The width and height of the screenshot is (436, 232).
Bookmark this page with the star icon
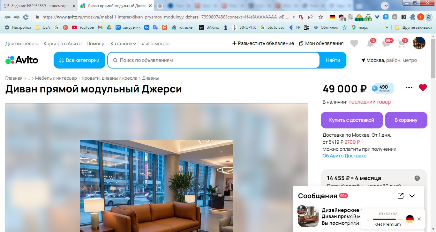(321, 17)
